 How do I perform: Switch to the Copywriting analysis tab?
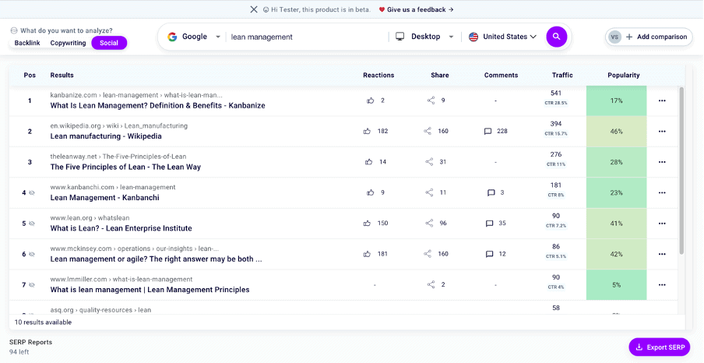pos(68,43)
